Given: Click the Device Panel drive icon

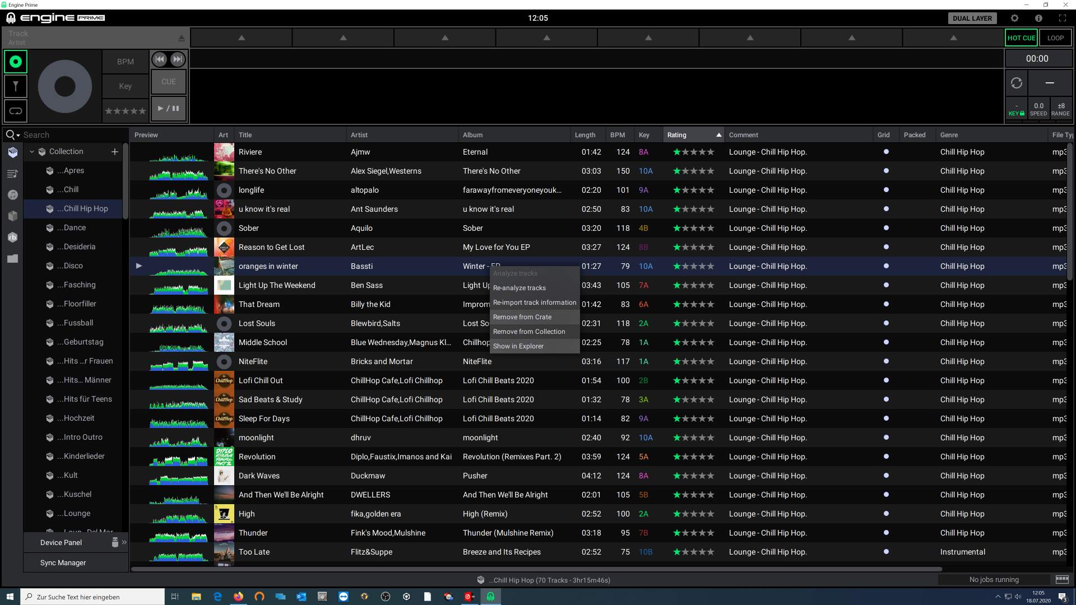Looking at the screenshot, I should 115,542.
